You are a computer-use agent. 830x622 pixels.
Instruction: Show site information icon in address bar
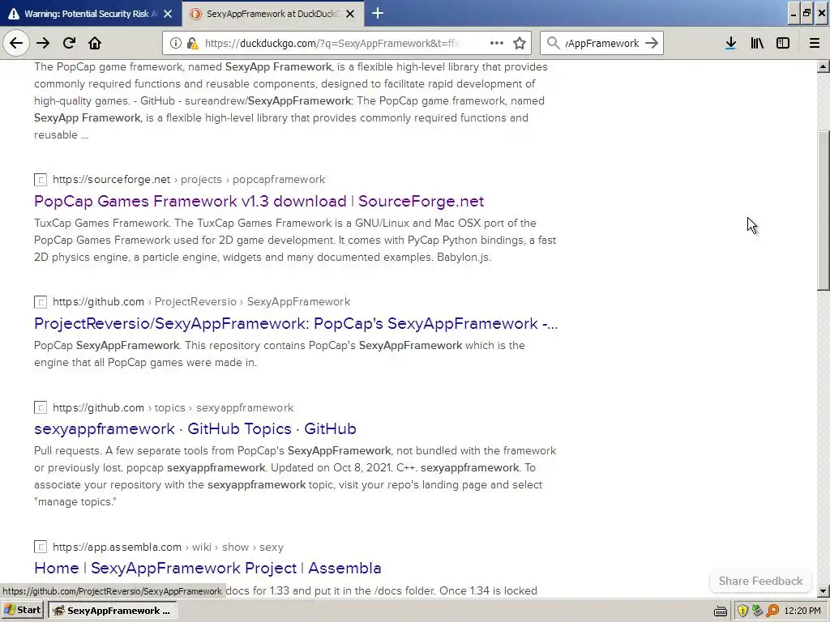pos(176,44)
